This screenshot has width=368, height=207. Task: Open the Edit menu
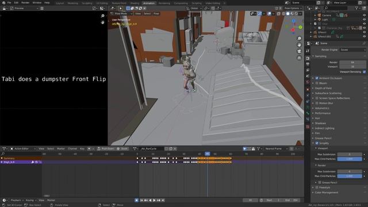[x=16, y=3]
